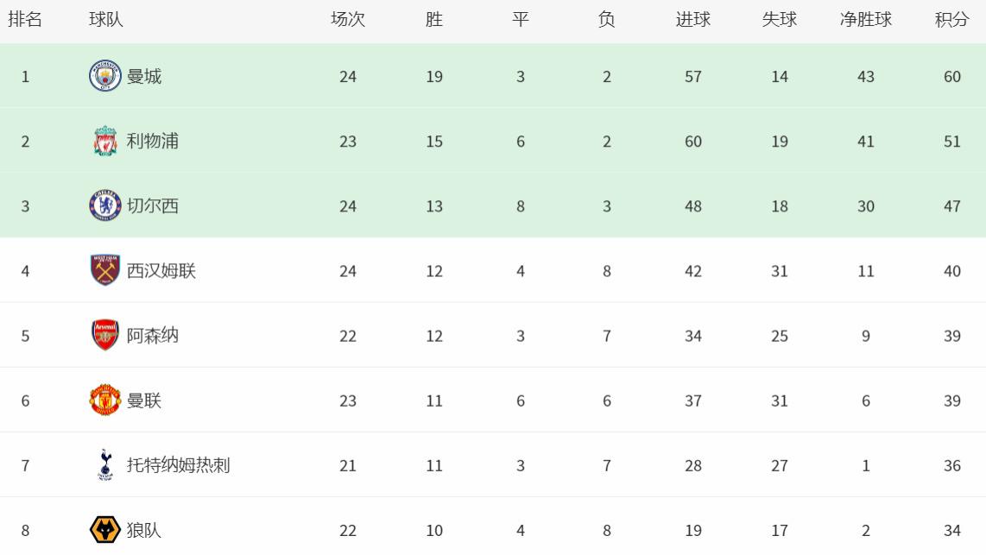
Task: Open the 曼城 team link
Action: coord(144,77)
